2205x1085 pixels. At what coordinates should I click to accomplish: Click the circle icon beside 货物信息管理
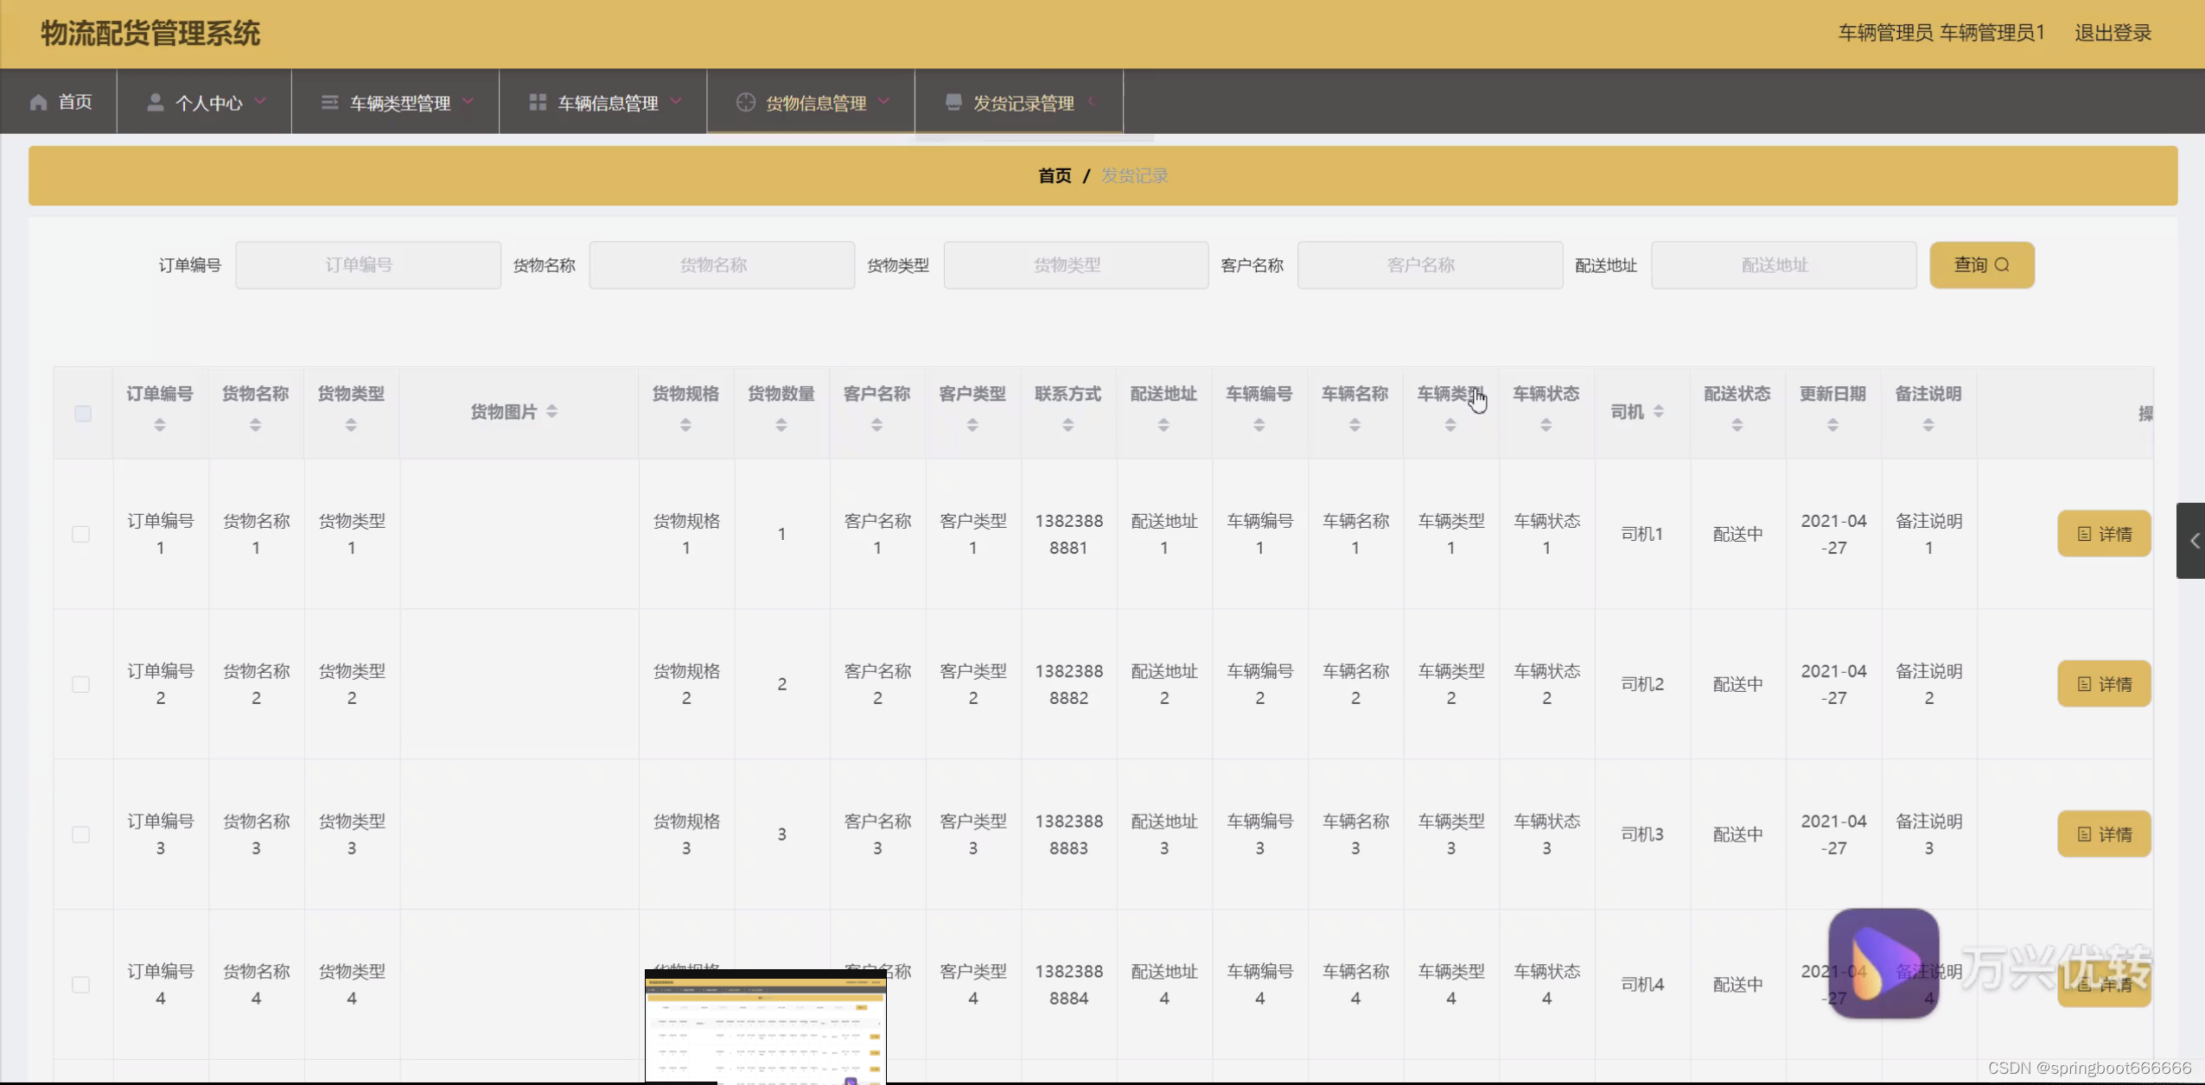[x=745, y=103]
